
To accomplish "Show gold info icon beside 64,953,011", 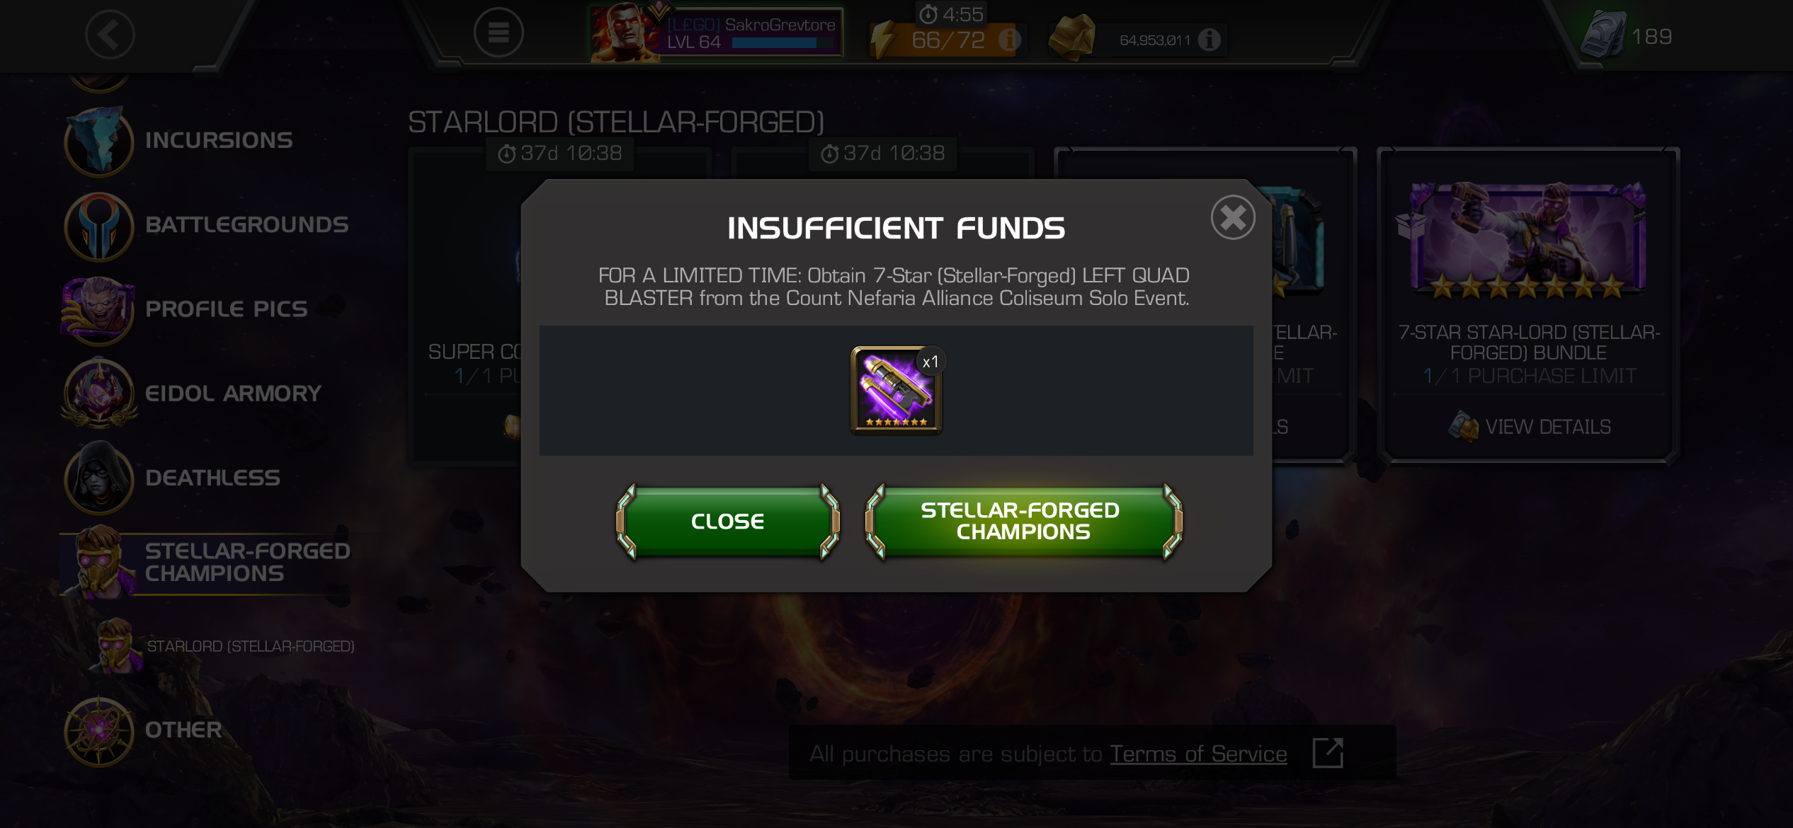I will (1209, 40).
